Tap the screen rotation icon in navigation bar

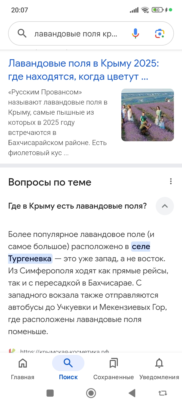pos(163,393)
